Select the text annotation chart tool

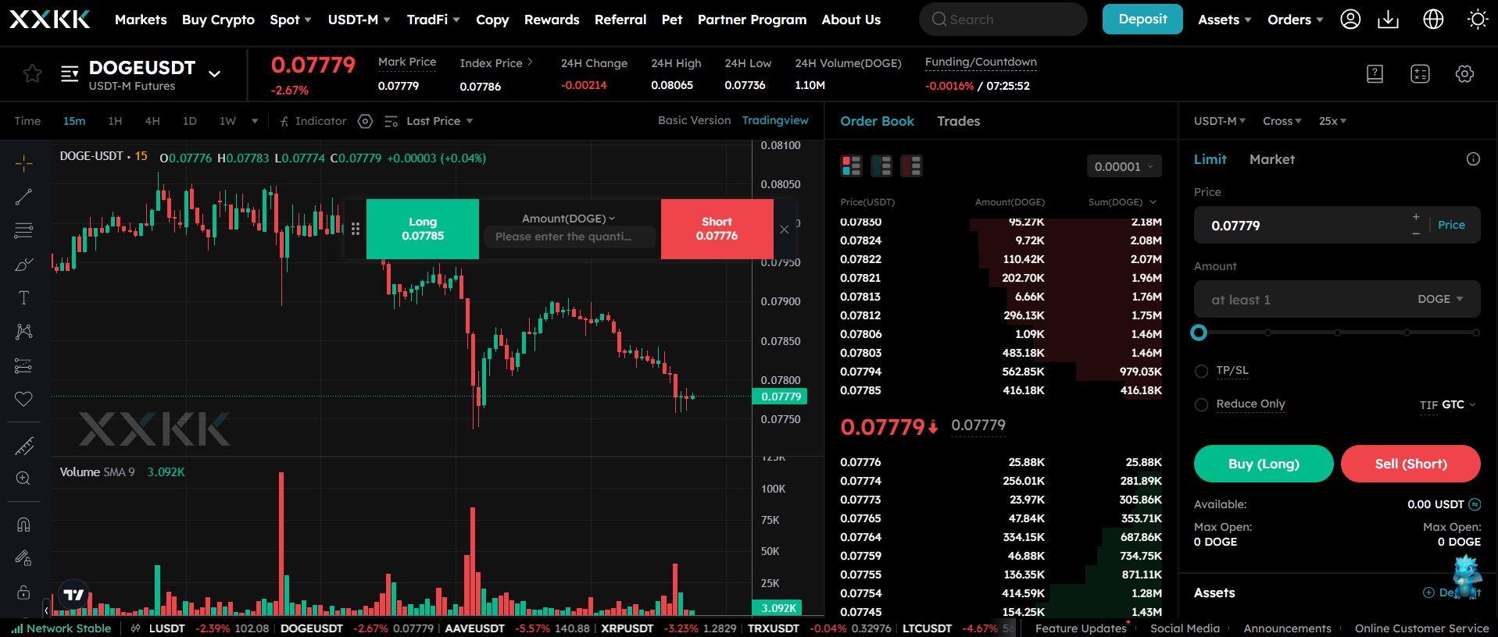(23, 297)
